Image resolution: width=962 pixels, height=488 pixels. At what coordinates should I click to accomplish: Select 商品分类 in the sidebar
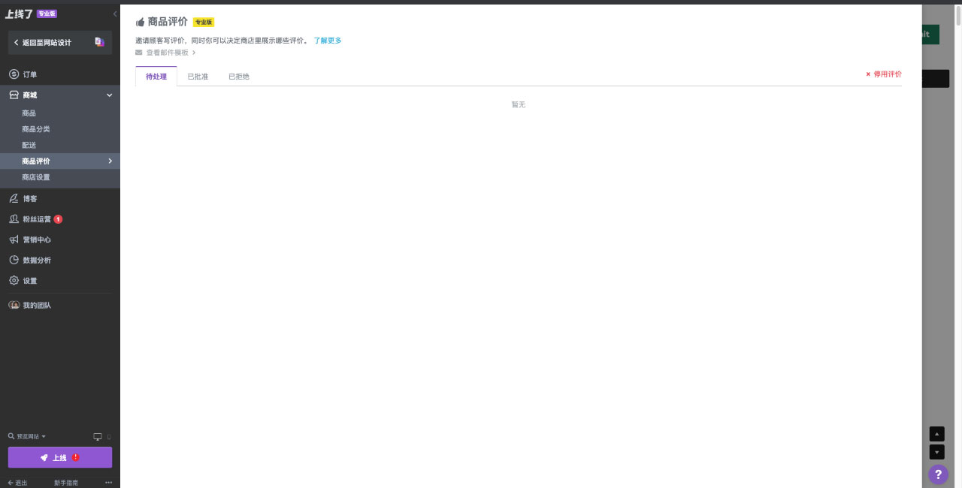[x=36, y=129]
